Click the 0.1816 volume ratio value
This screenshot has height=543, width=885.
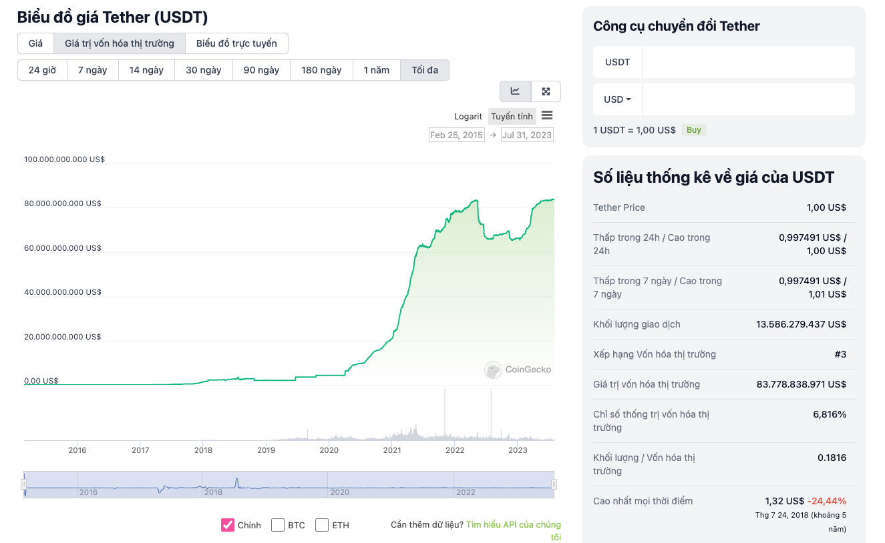832,458
